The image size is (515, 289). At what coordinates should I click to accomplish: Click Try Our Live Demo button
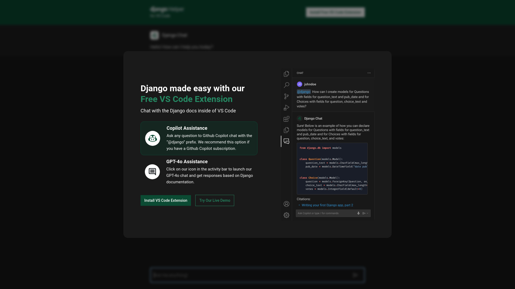(x=215, y=200)
